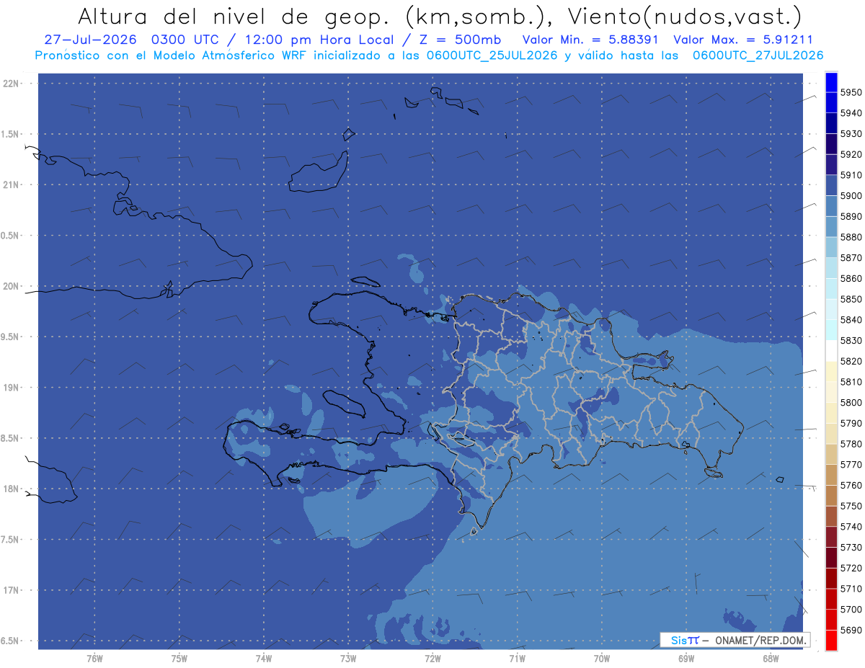Click the '5800' legend value
This screenshot has width=865, height=668.
tap(851, 403)
